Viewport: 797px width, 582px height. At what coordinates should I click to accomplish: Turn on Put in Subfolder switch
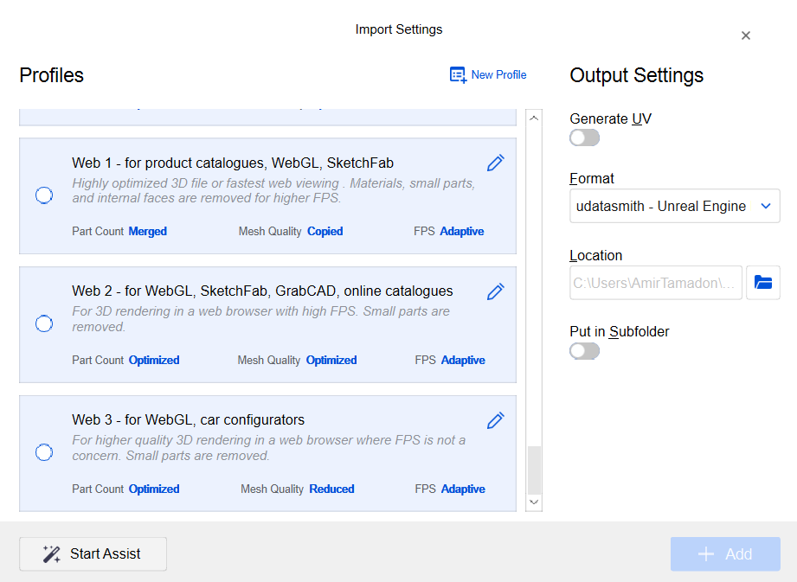(x=584, y=351)
